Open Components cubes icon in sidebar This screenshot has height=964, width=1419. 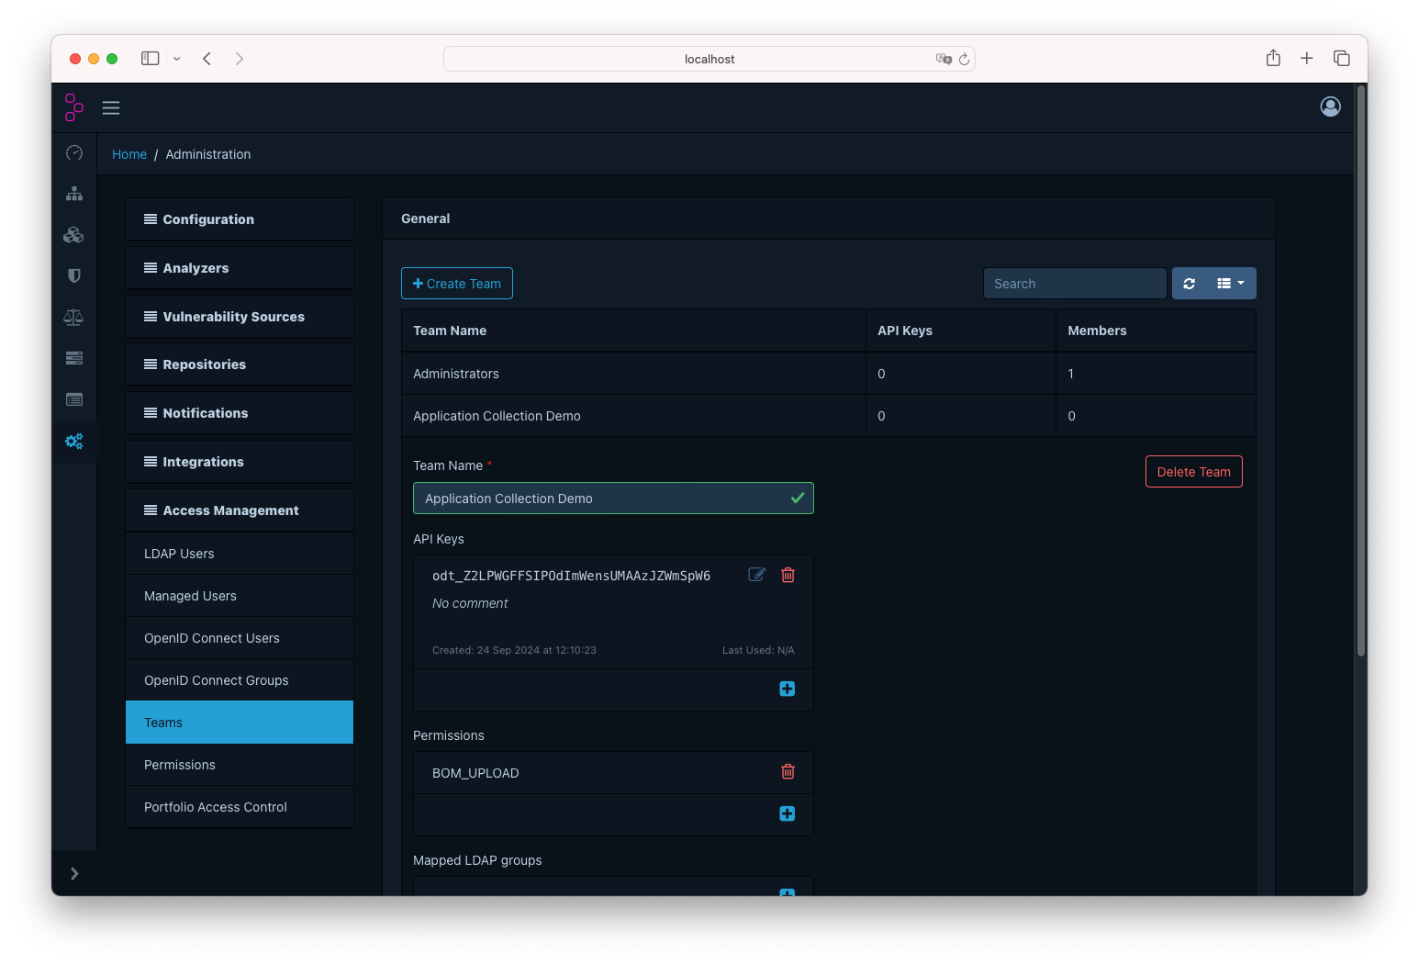click(x=74, y=235)
